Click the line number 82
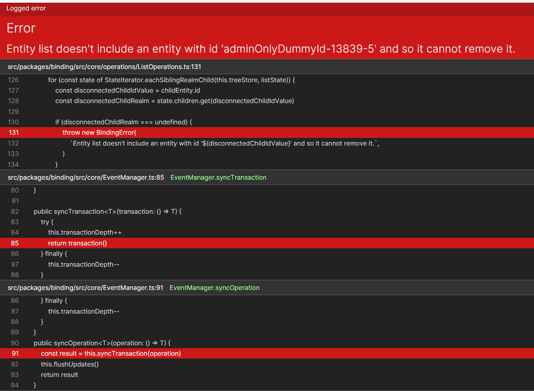The height and width of the screenshot is (391, 534). pos(15,211)
